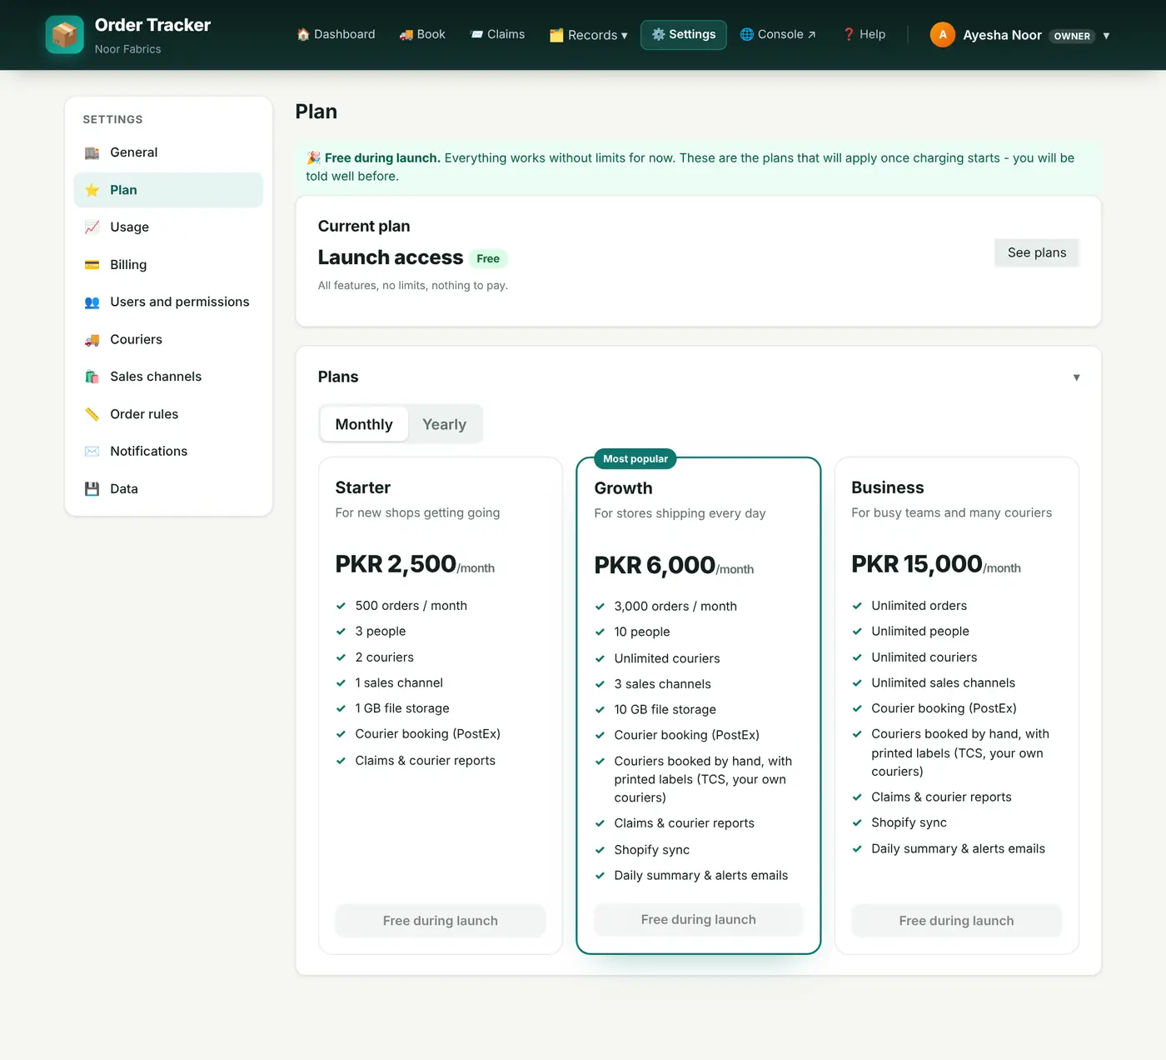
Task: Click the Couriers truck icon
Action: coord(92,340)
